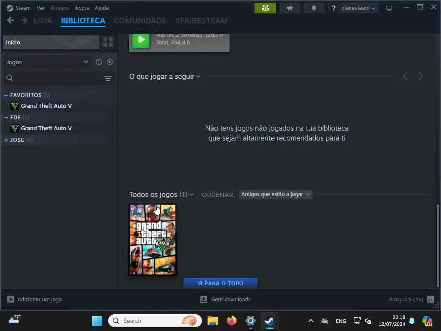Open the XFAIRESTEAM profile tab
Screen dimensions: 441x331
201,21
